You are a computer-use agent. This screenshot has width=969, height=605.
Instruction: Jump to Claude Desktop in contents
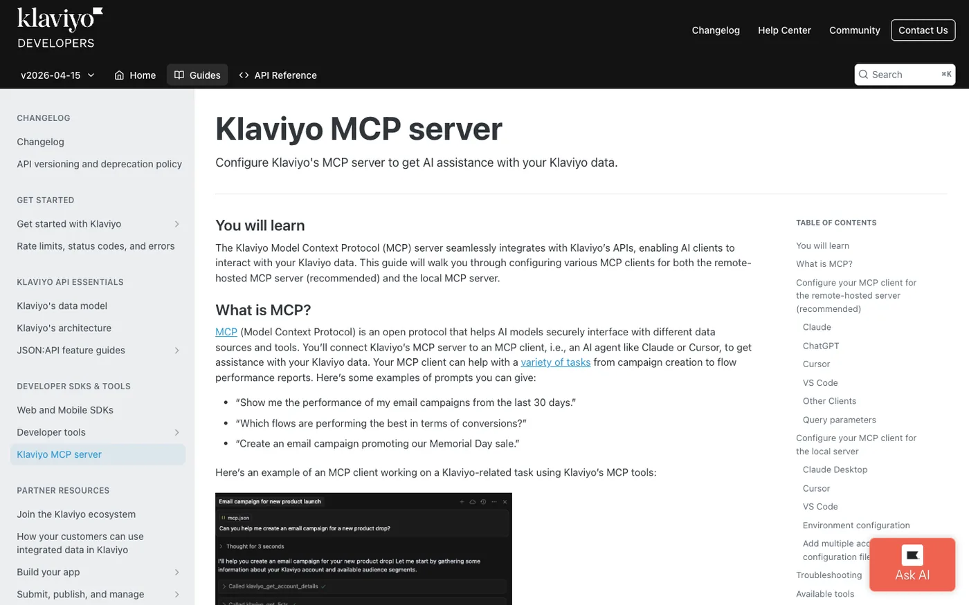[x=835, y=469]
